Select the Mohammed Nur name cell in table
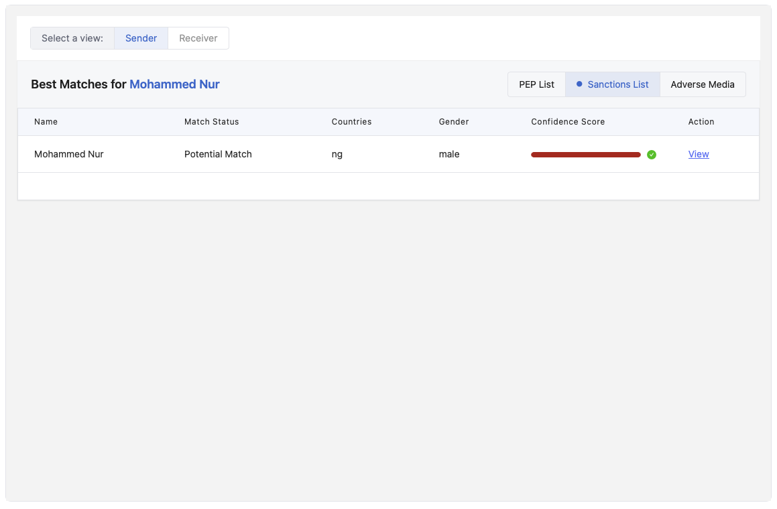 point(69,154)
